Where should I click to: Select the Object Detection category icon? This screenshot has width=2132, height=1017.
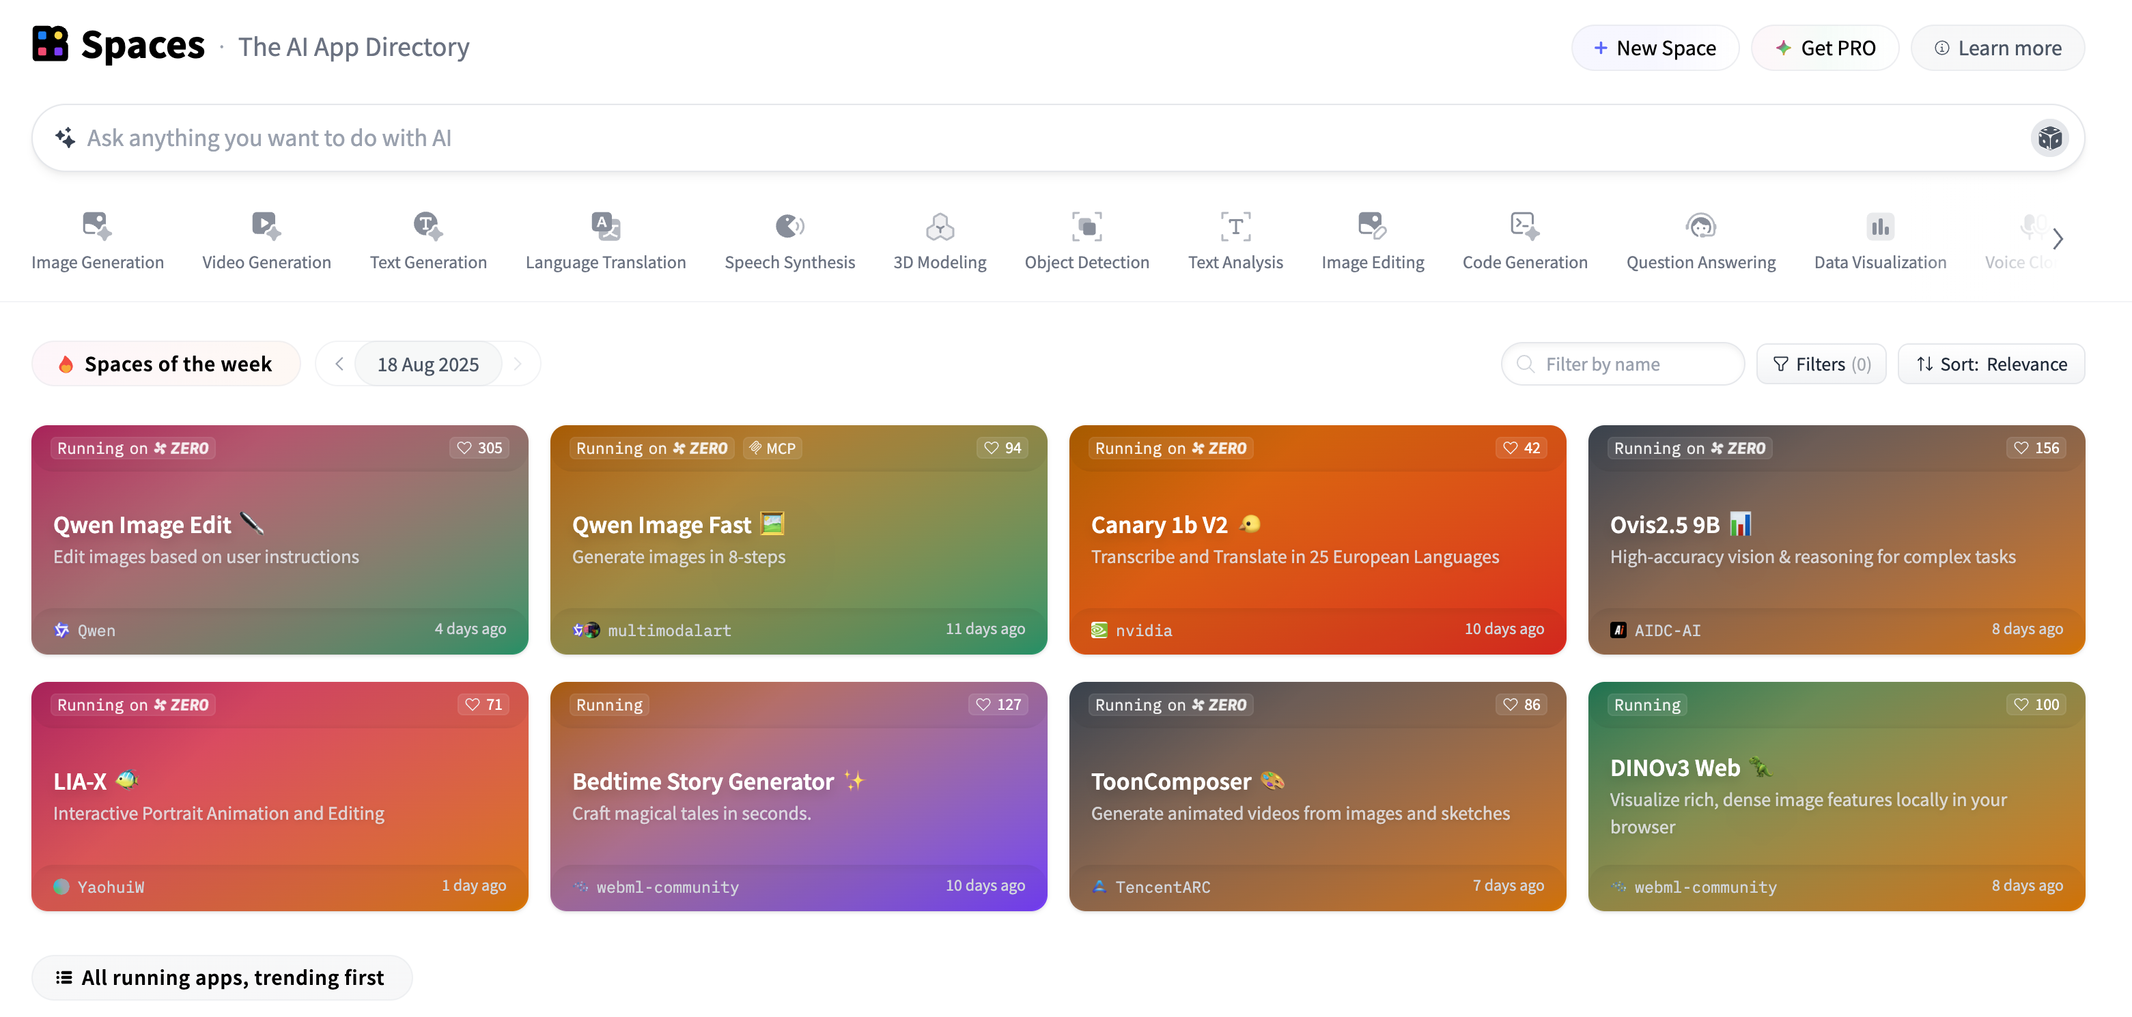click(x=1086, y=226)
